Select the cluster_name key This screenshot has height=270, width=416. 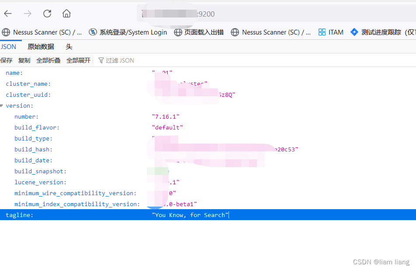coord(28,84)
